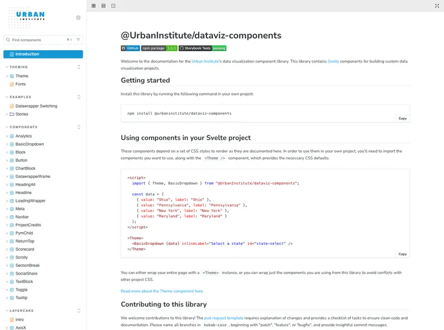This screenshot has width=444, height=330.
Task: Open the ProjectCredits component
Action: tap(28, 225)
